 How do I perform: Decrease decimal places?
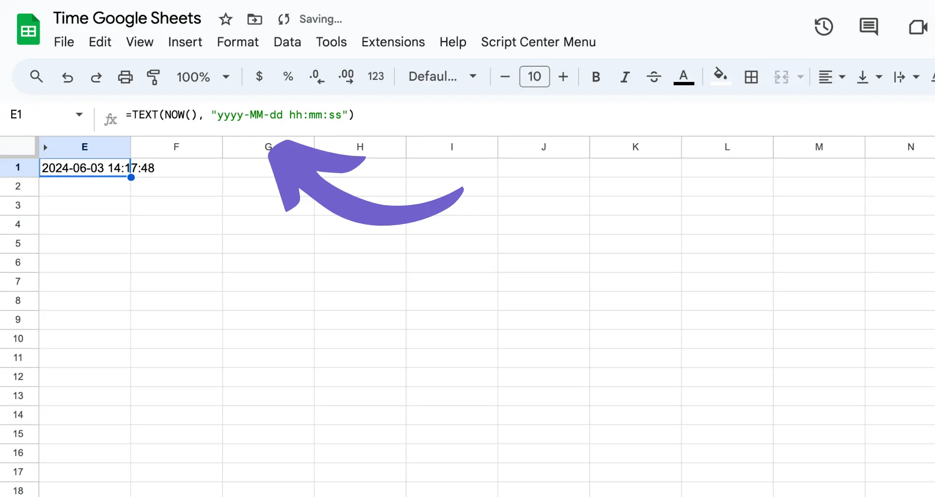(317, 76)
